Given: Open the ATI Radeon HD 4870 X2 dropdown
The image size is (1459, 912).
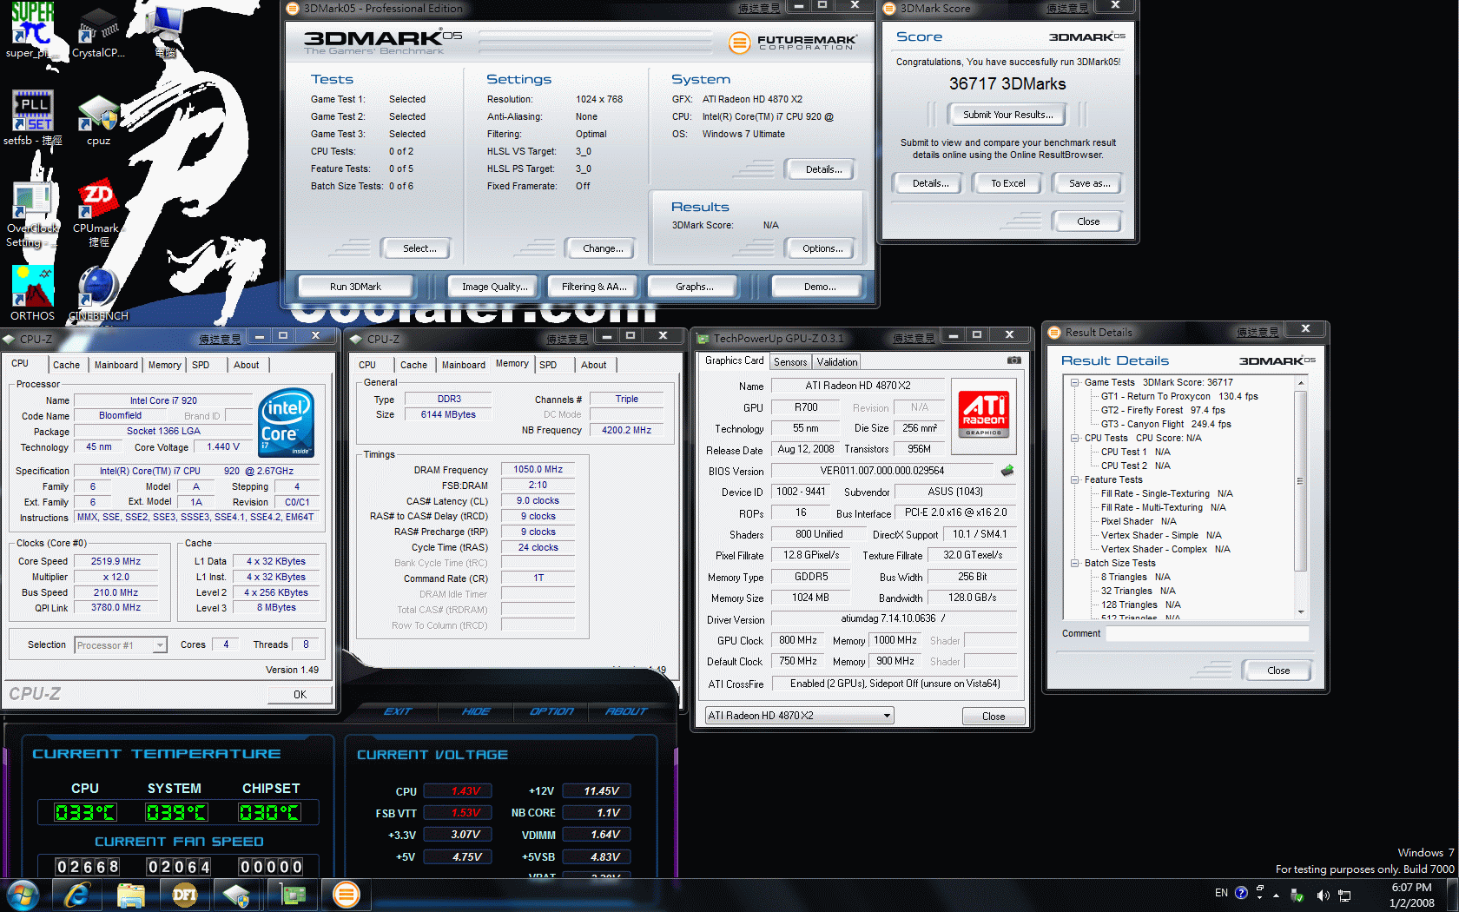Looking at the screenshot, I should click(x=799, y=716).
